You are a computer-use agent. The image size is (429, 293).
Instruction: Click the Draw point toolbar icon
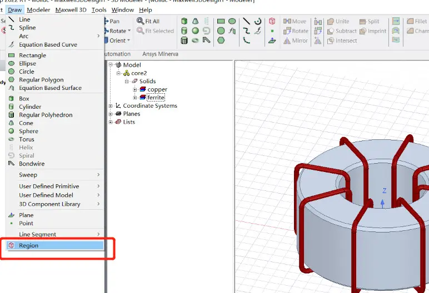(272, 31)
